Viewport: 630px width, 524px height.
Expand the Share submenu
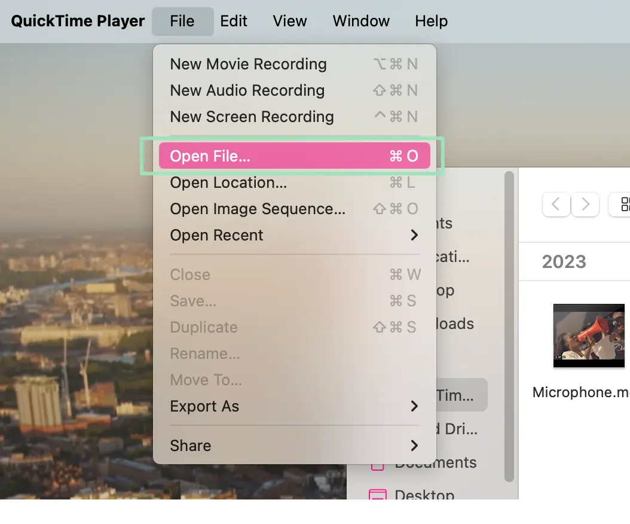[x=295, y=446]
